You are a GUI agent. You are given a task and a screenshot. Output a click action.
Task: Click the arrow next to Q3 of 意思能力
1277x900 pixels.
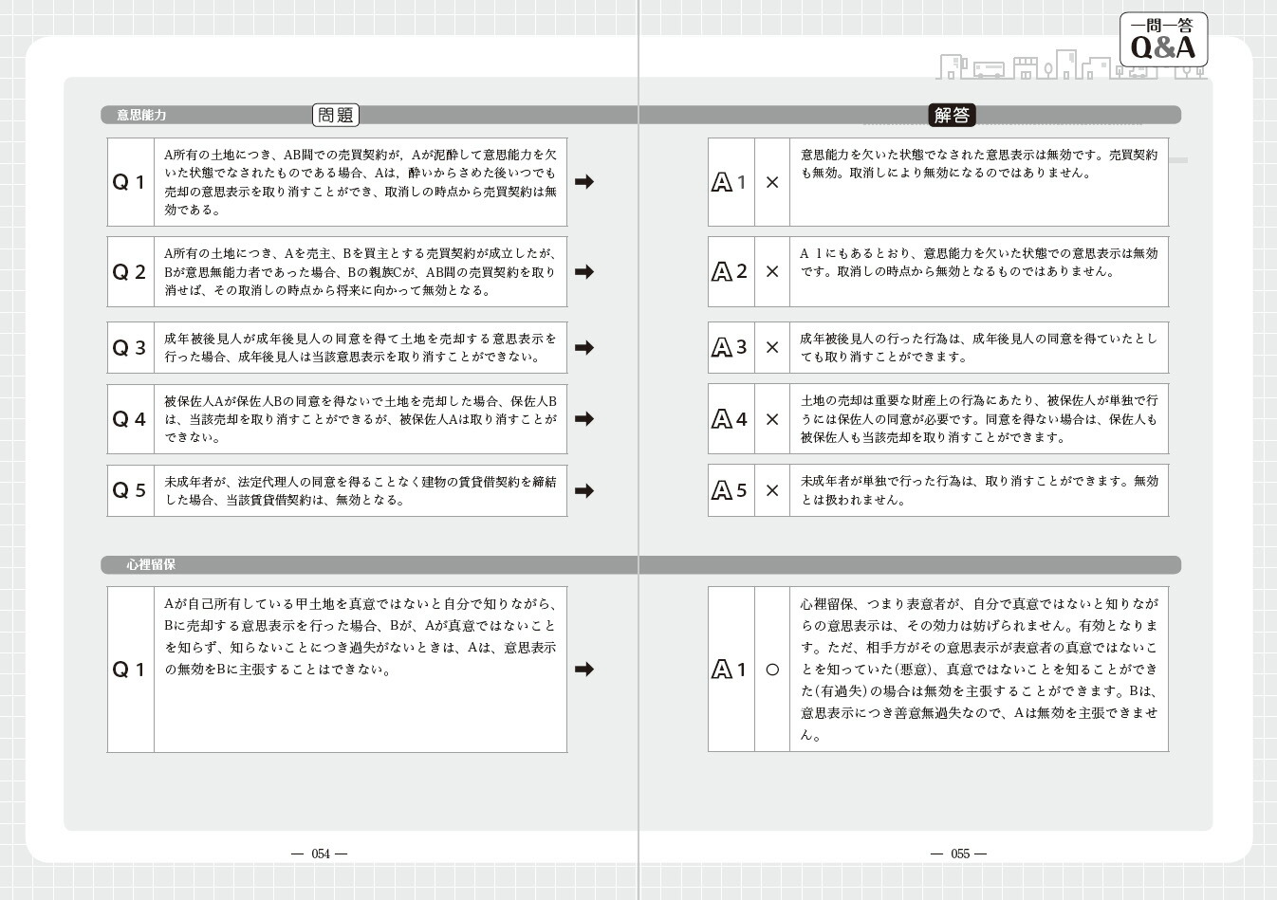[584, 348]
